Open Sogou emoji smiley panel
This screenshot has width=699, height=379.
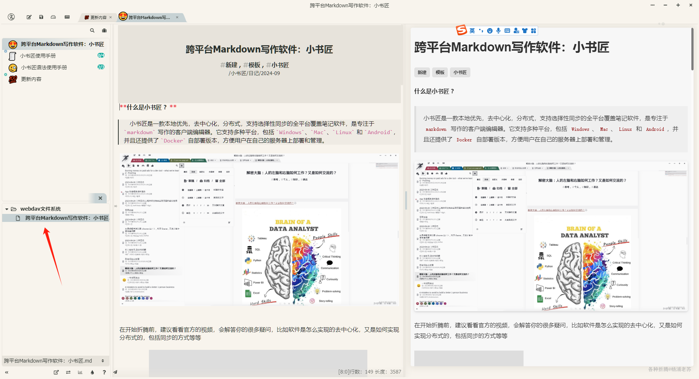490,31
